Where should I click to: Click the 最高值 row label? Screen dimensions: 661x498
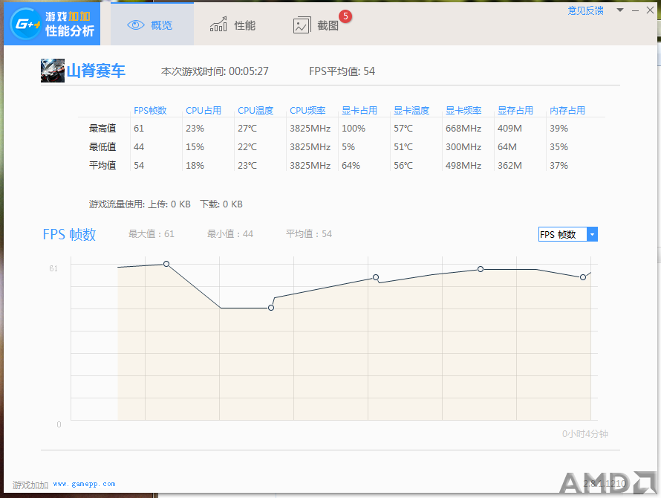coord(102,129)
